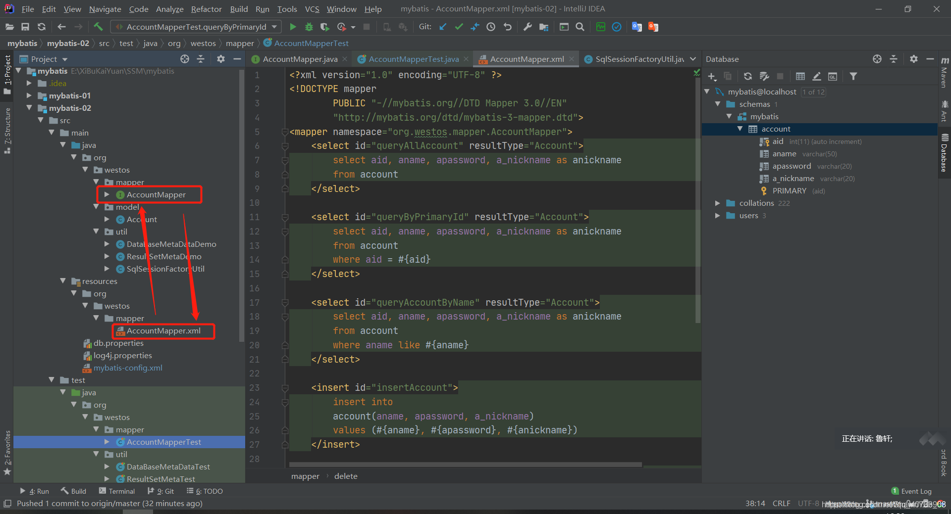
Task: Open the Refactor menu
Action: (206, 9)
